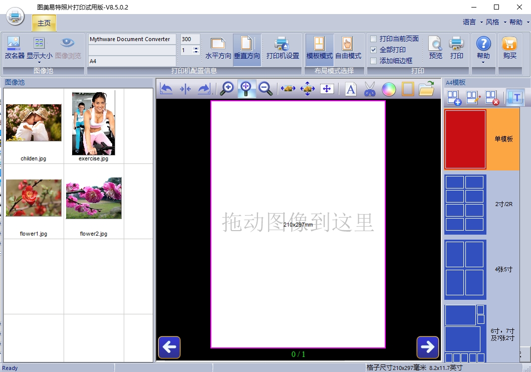
Task: Enable the 打印当前页面 checkbox
Action: coord(373,39)
